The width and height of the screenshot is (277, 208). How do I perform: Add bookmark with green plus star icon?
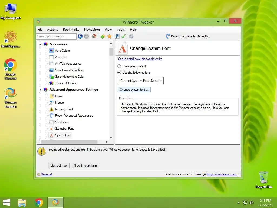(103, 36)
